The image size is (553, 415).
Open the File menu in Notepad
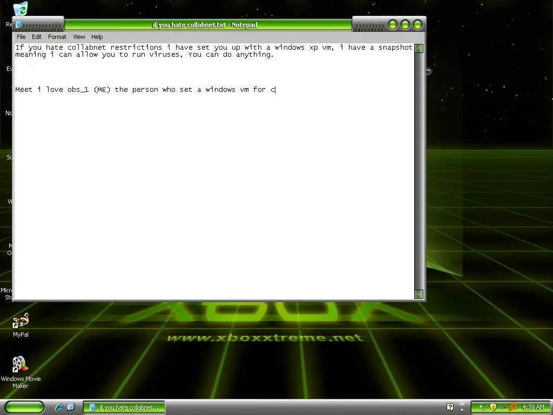(x=21, y=37)
